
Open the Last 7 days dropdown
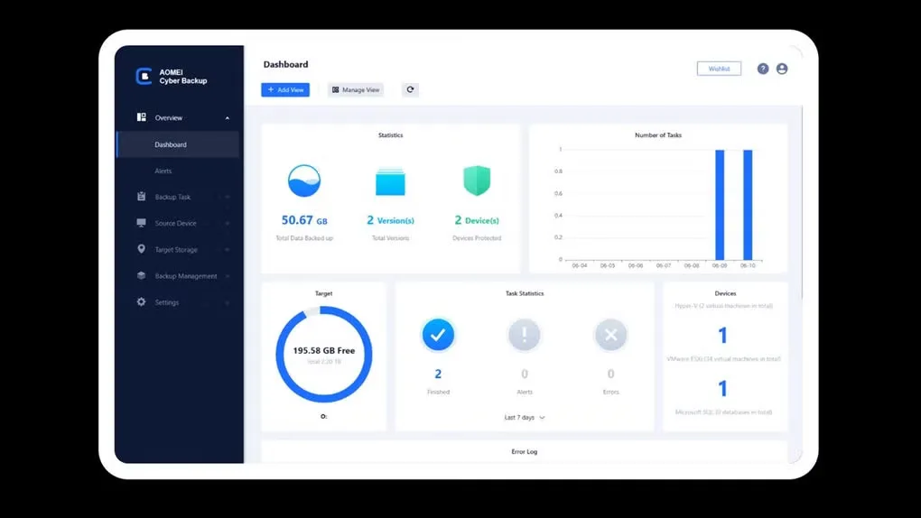pyautogui.click(x=525, y=418)
